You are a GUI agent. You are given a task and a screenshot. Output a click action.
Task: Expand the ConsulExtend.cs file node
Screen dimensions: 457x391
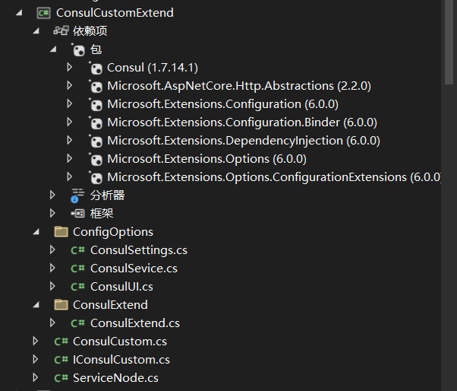[x=52, y=323]
